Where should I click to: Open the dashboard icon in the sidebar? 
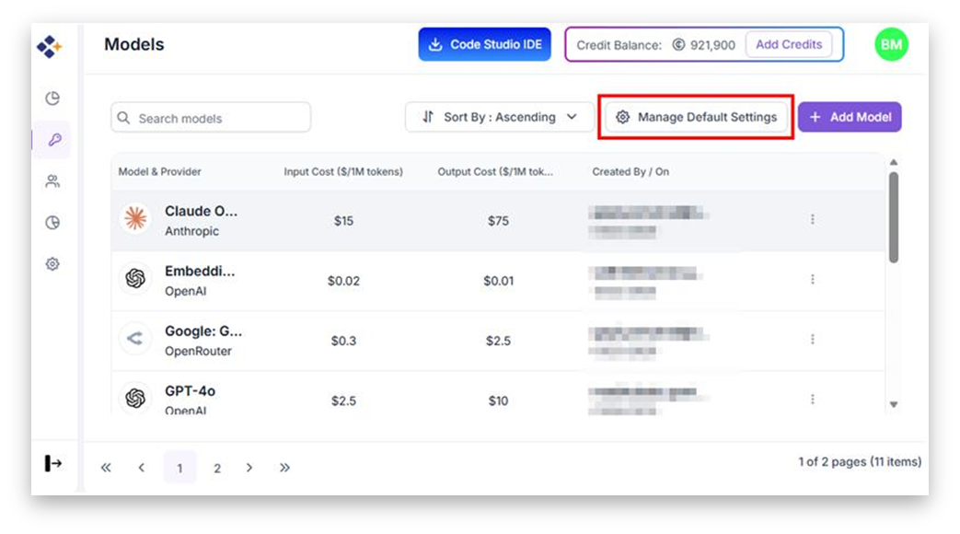[52, 97]
